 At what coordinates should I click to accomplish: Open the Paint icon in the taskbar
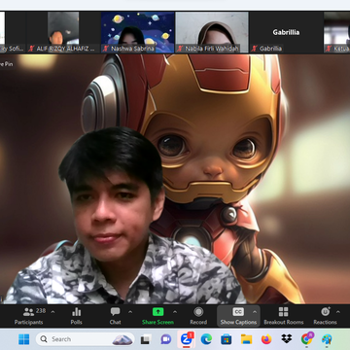tap(327, 339)
